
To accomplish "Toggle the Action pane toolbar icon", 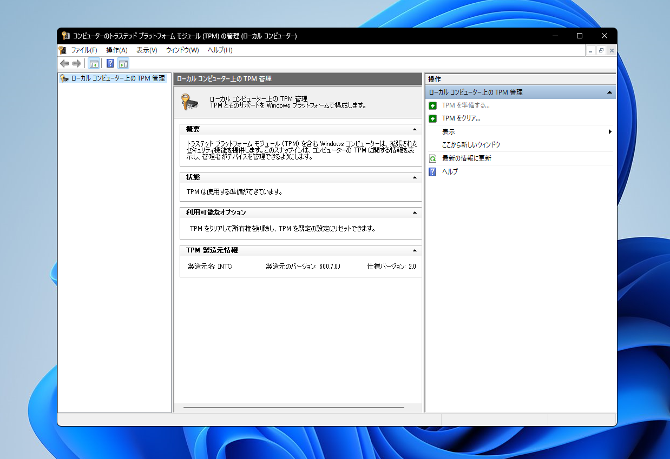I will click(123, 63).
